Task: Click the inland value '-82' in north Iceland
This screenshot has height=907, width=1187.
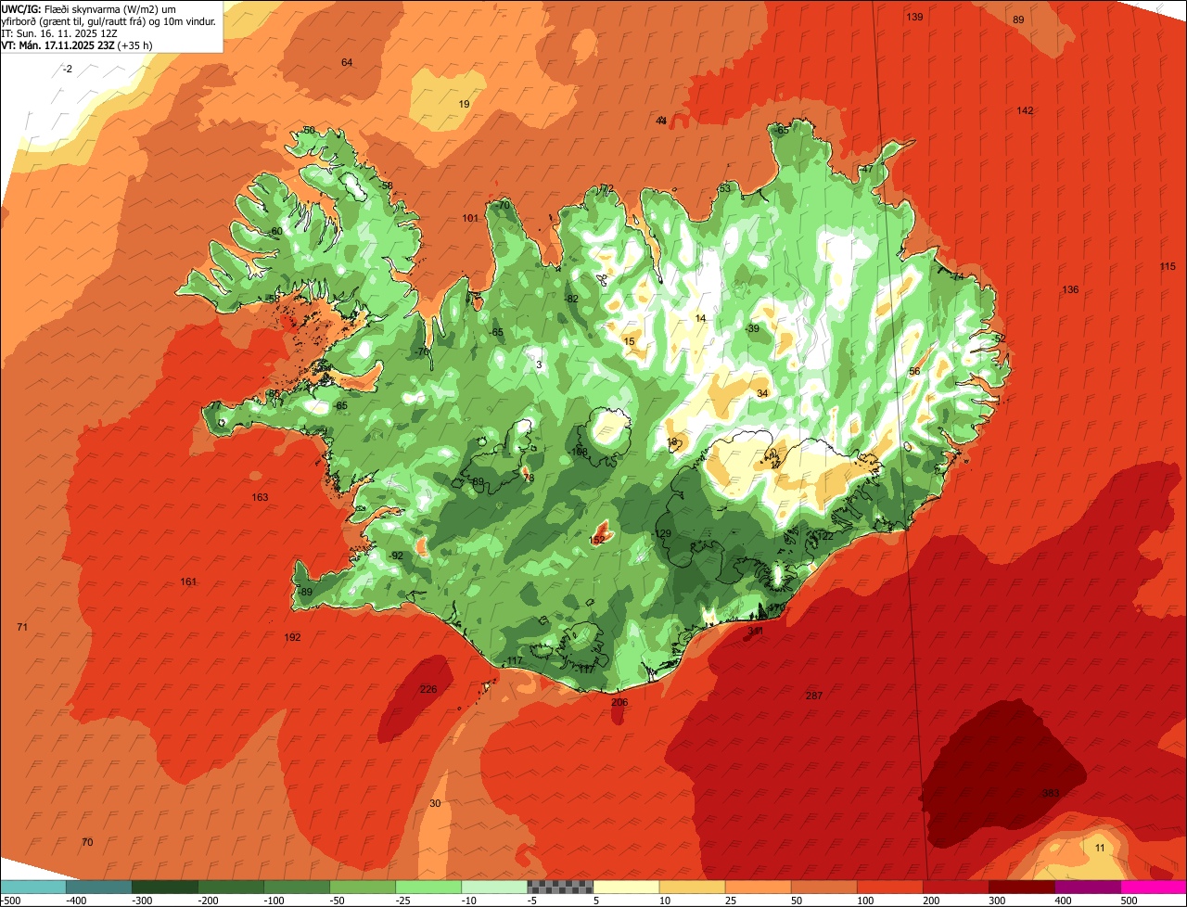Action: click(x=571, y=299)
